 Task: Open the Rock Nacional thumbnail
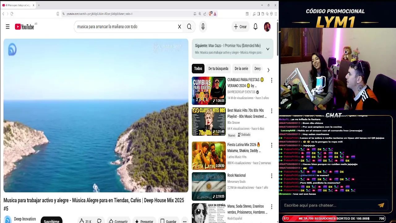tap(209, 186)
